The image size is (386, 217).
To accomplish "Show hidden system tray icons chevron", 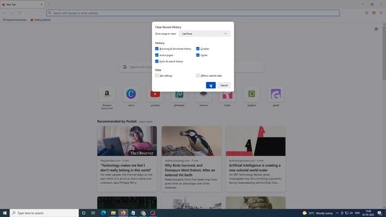I will [337, 213].
